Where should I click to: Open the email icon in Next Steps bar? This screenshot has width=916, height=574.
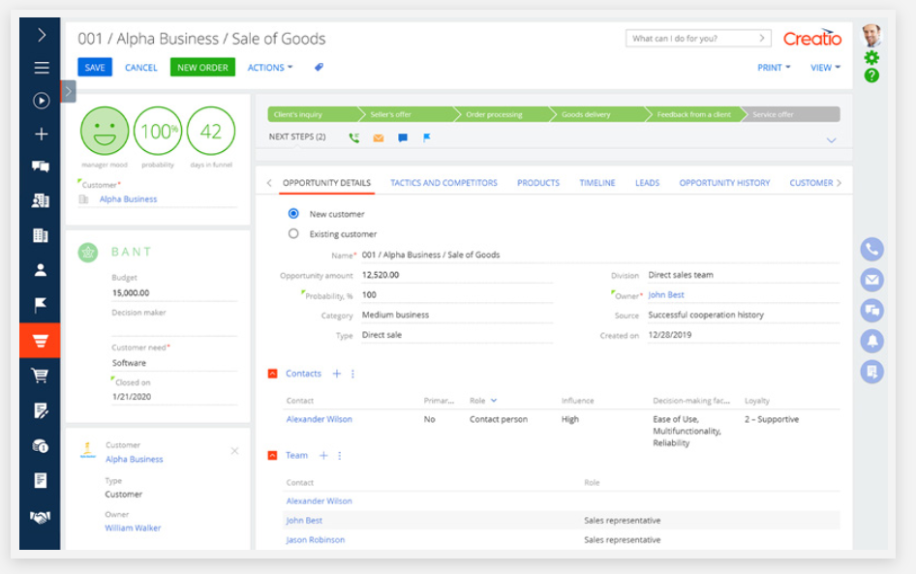point(379,138)
